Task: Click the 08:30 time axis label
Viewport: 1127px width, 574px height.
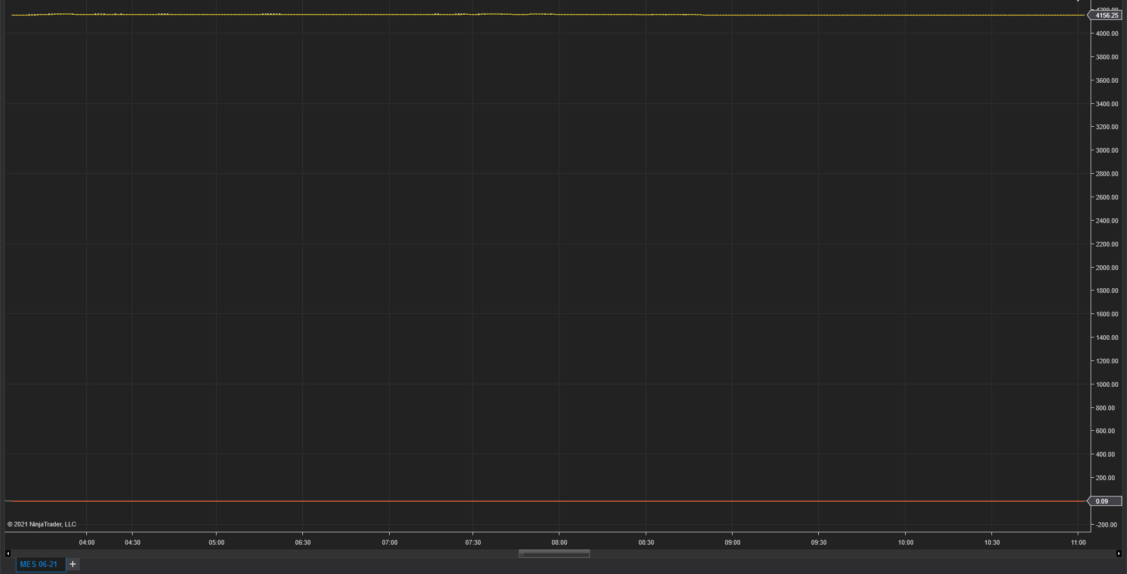Action: coord(646,542)
